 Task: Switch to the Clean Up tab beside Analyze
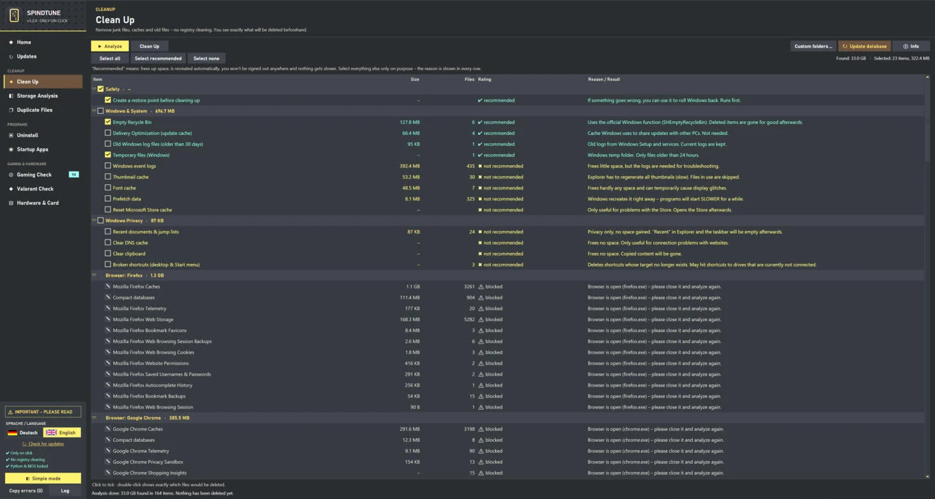coord(150,46)
